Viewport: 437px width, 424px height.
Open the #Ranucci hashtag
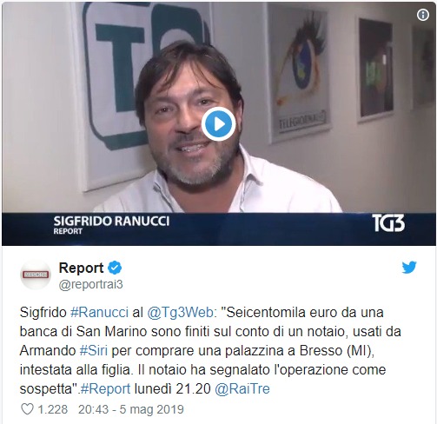pyautogui.click(x=99, y=313)
